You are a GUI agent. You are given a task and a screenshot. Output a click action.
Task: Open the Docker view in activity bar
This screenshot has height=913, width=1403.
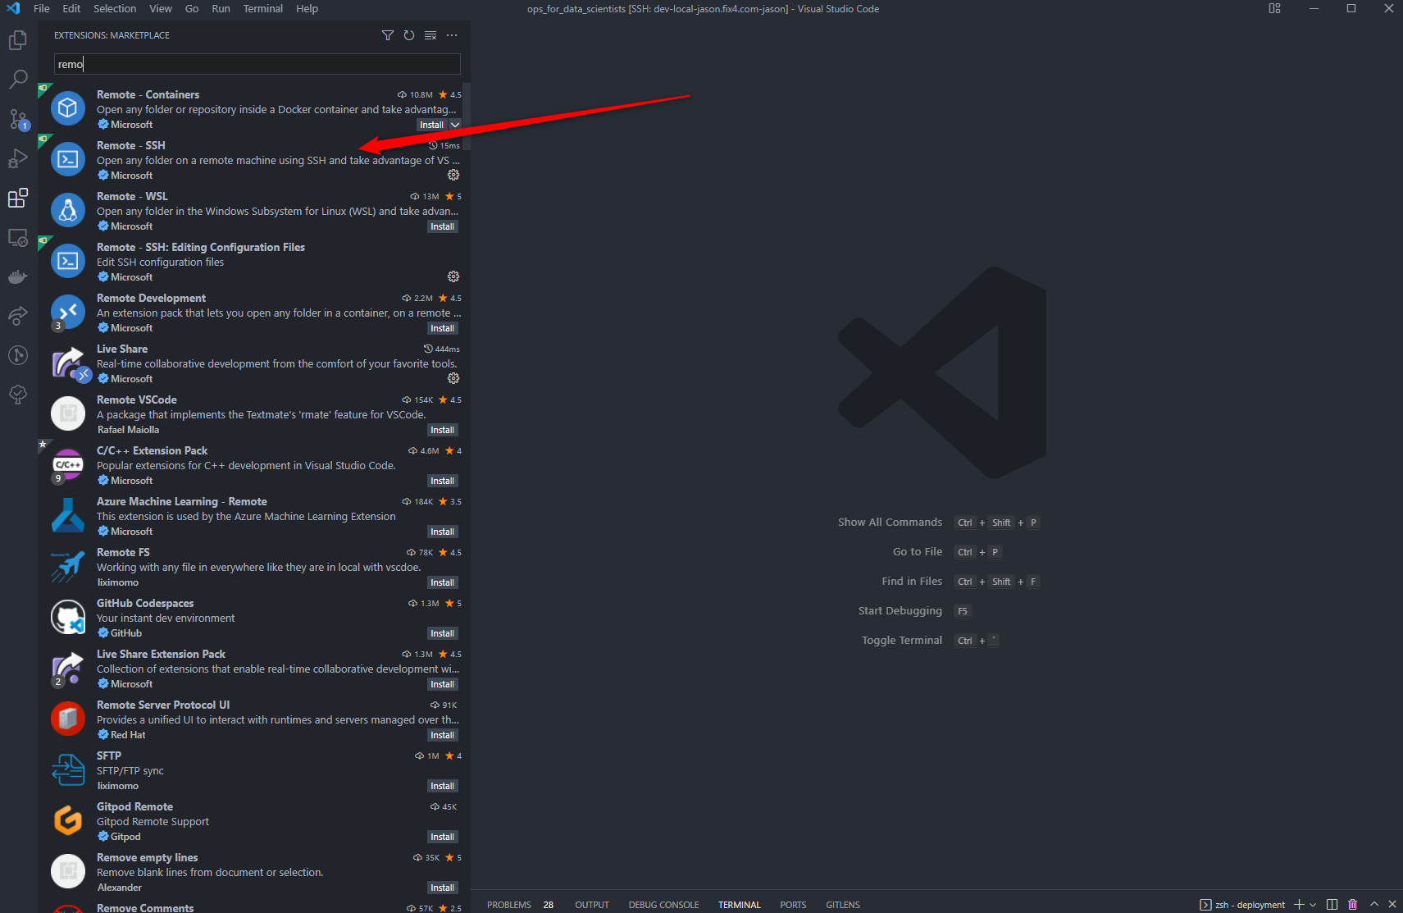[x=18, y=276]
